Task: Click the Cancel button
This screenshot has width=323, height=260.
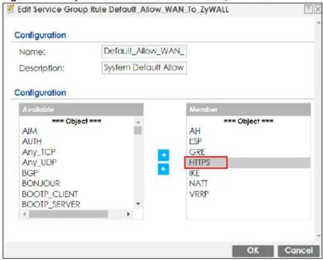Action: 298,251
